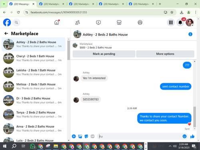Click Mark as pending button
Viewport: 200px width, 150px height.
coord(104,54)
